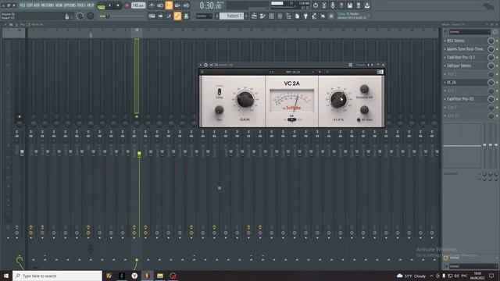
Task: Switch the VC 2A meter mode selector
Action: pos(291,119)
